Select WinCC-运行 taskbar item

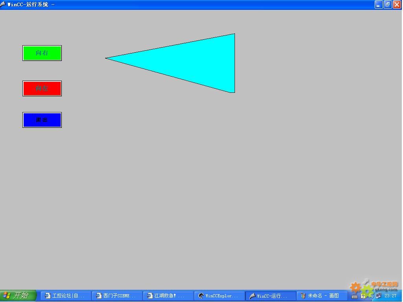click(271, 296)
